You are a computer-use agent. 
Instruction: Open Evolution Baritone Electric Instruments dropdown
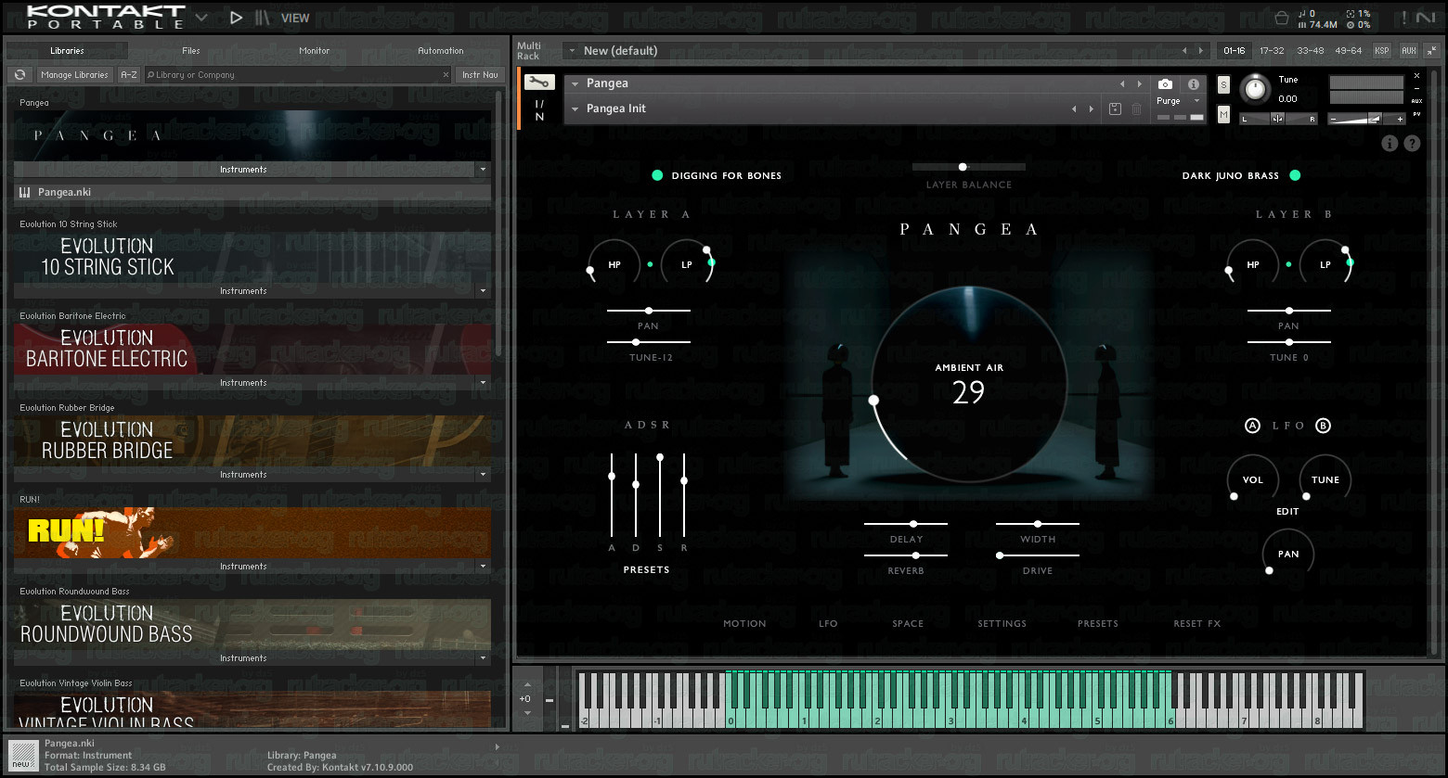point(483,383)
